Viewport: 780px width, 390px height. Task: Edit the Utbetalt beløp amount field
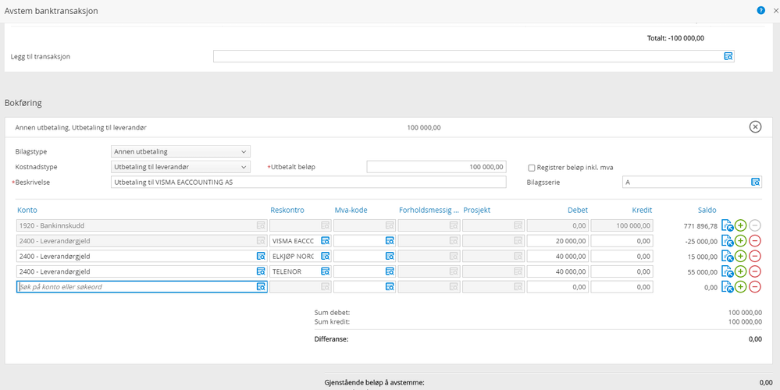tap(436, 167)
